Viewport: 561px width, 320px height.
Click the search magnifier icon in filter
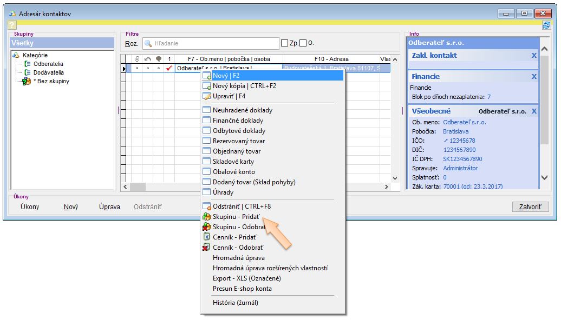pos(148,43)
